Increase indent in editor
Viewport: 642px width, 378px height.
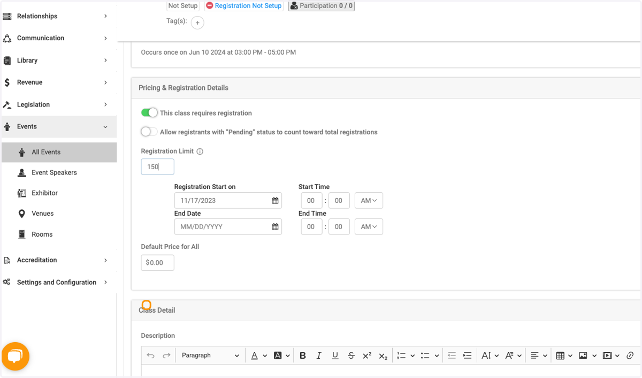click(x=468, y=356)
